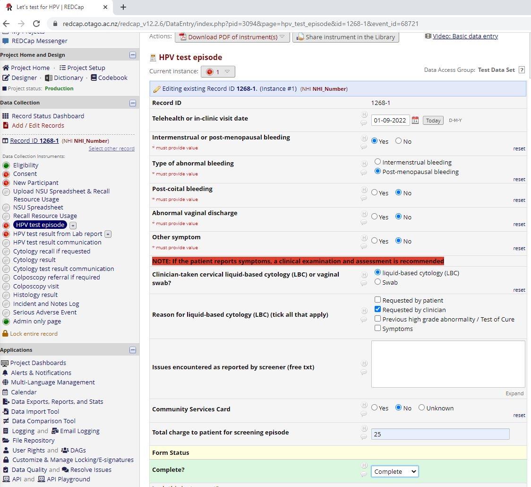Open HPV test result communication instrument
Viewport: 531px width, 487px height.
[57, 243]
